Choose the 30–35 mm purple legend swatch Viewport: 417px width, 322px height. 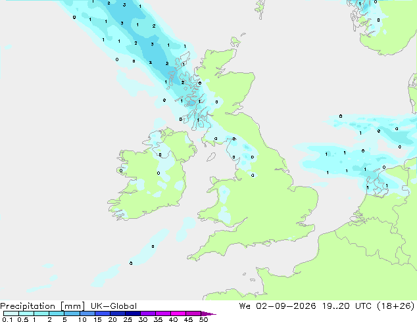[x=147, y=313]
